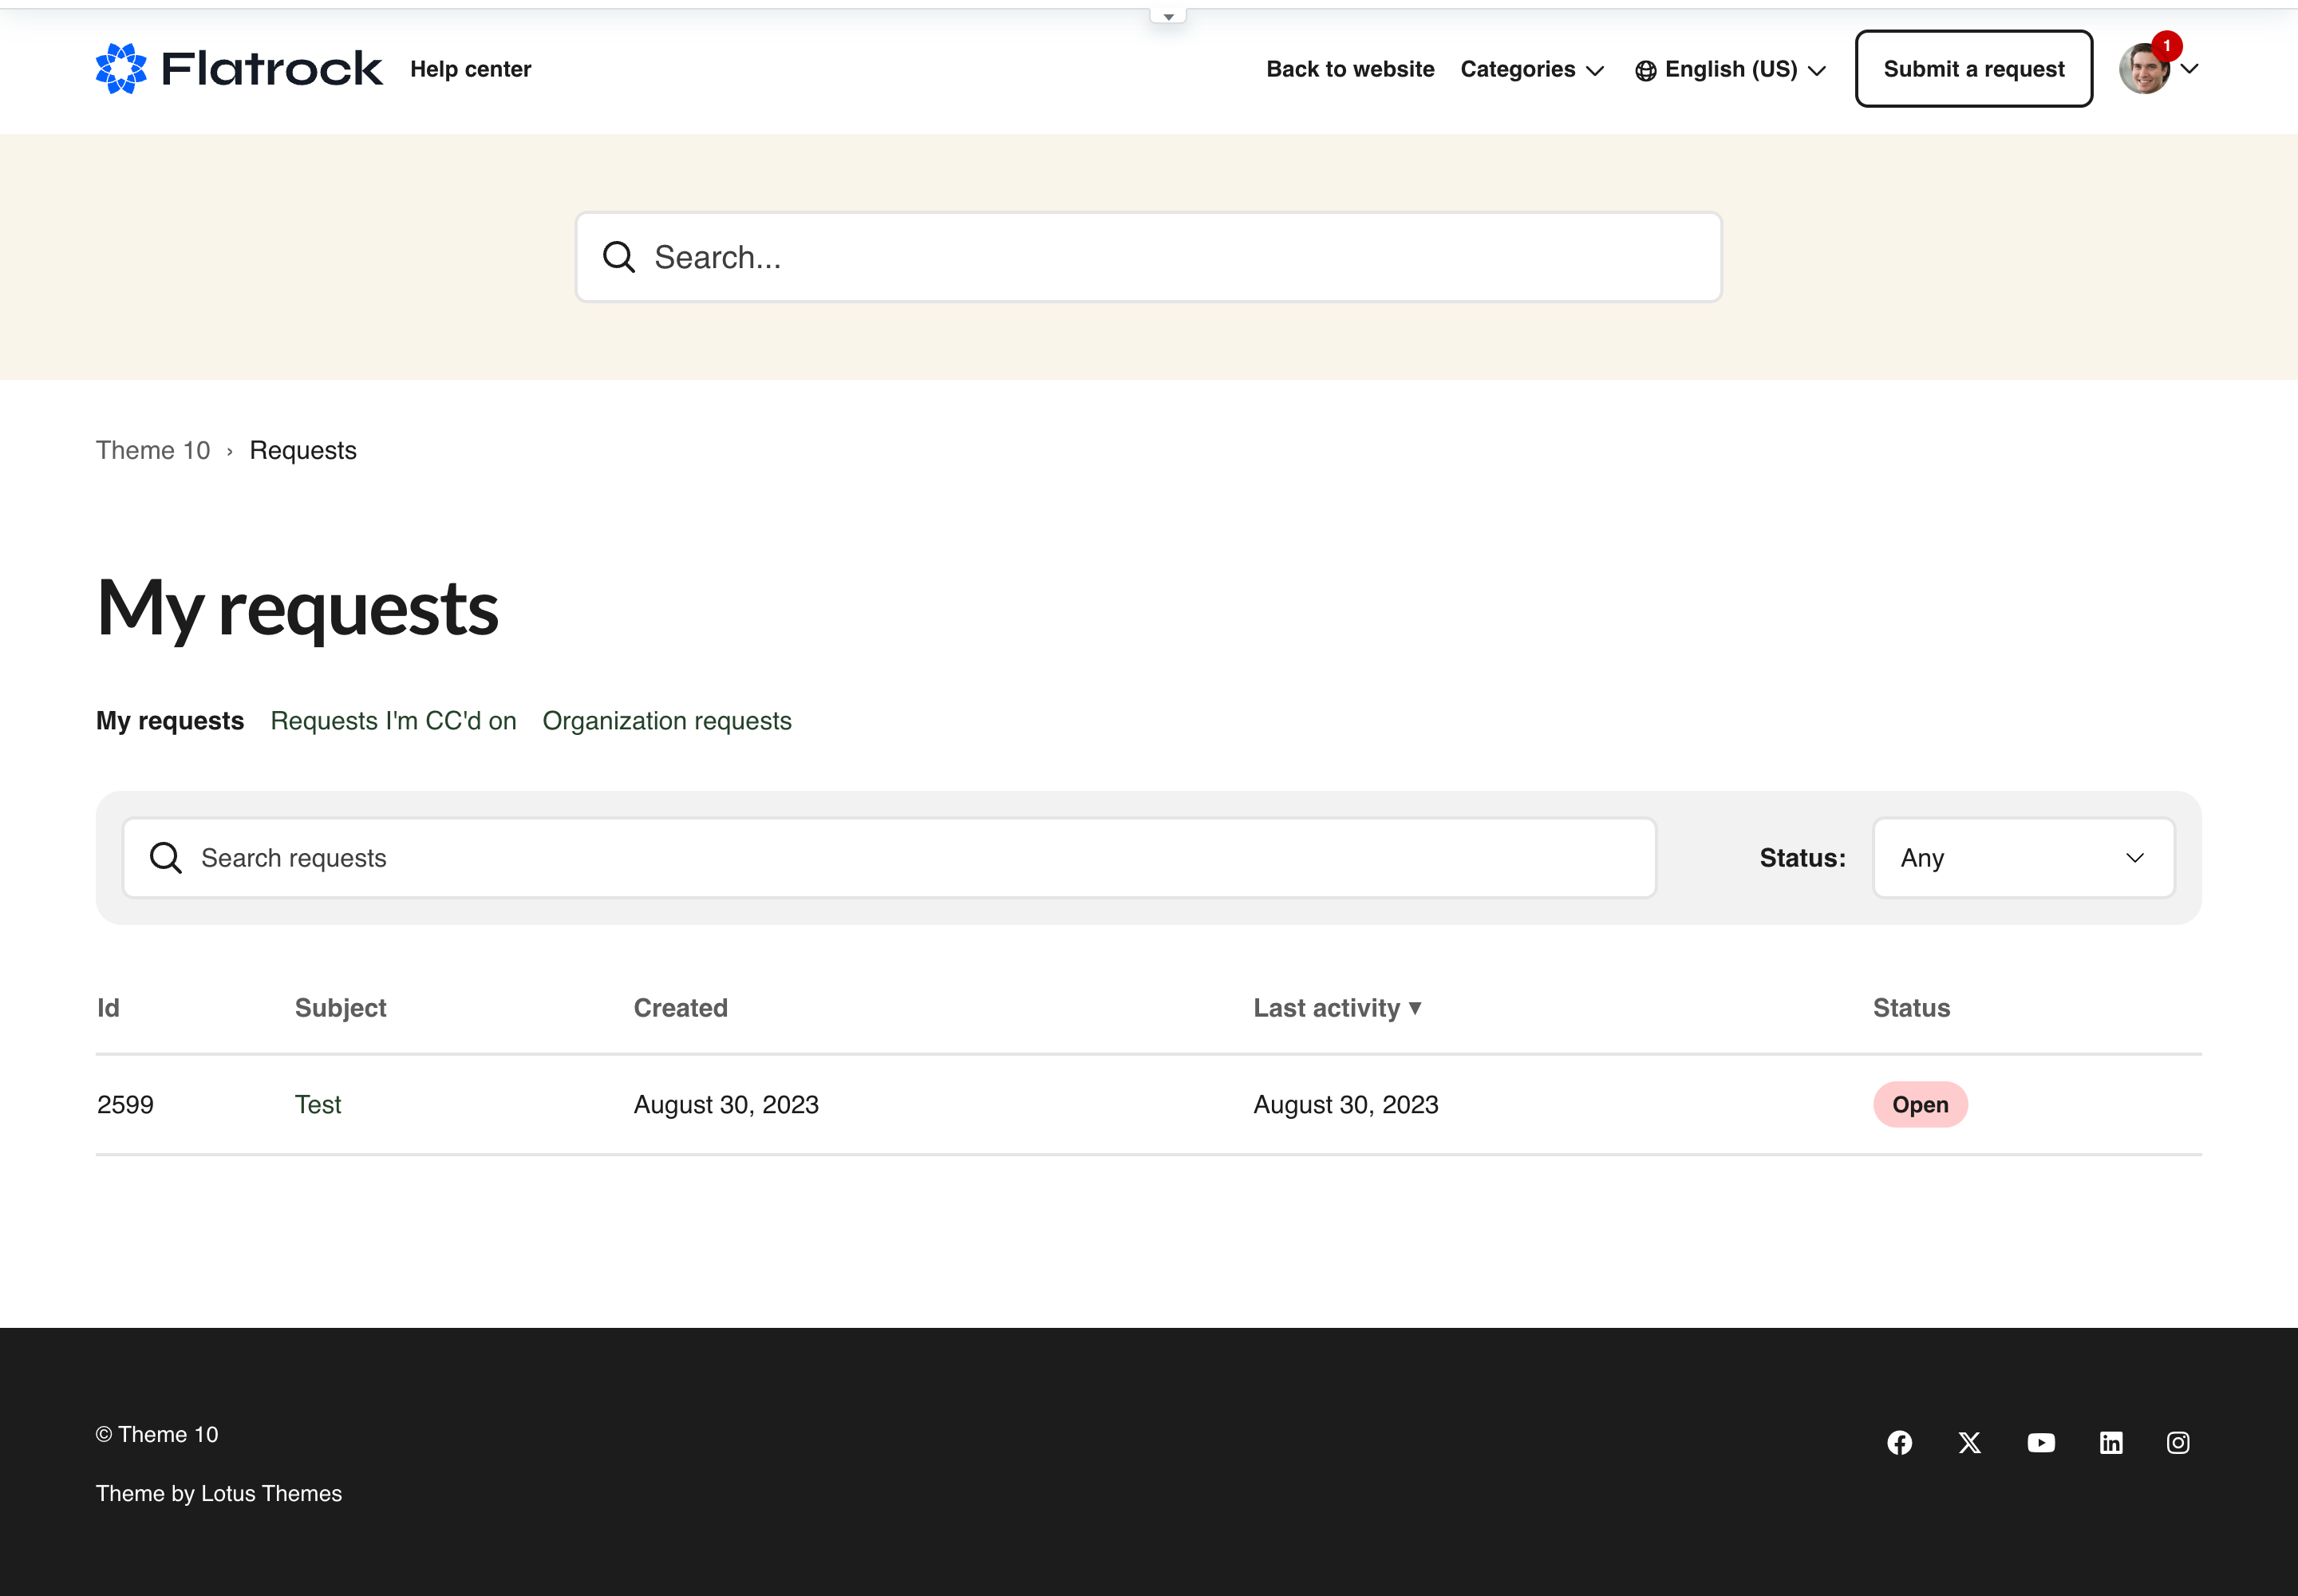Open the Status Any filter dropdown
The image size is (2298, 1596).
point(2022,858)
